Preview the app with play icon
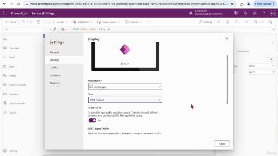 coord(246,22)
